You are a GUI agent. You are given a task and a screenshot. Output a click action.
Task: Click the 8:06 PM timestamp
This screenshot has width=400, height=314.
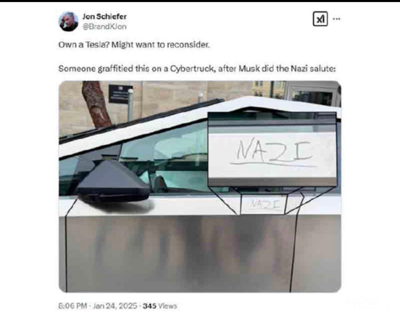(x=73, y=305)
